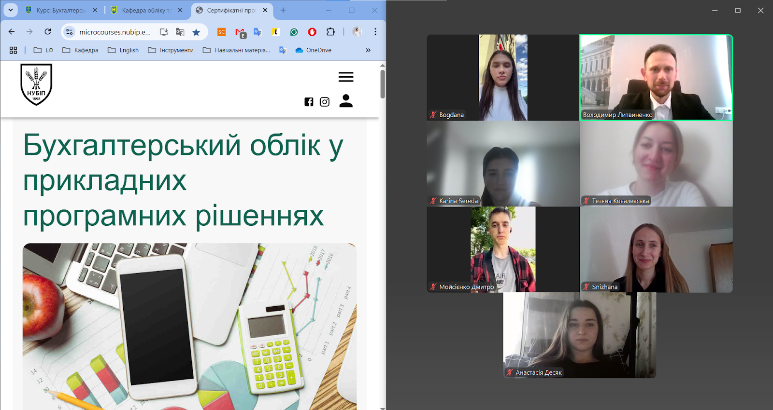Open the hamburger site menu
Screen dimensions: 773x410
point(346,77)
